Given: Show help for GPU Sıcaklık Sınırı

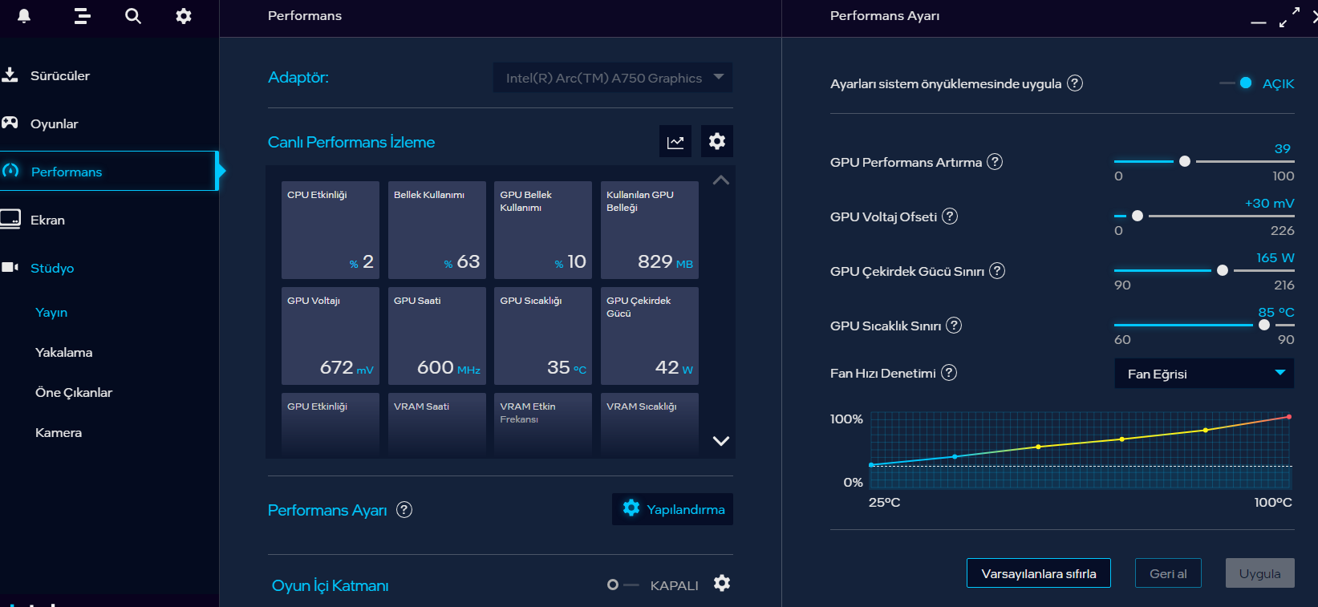Looking at the screenshot, I should pyautogui.click(x=954, y=326).
